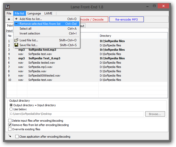Minimize the Lame Front-End window
This screenshot has width=176, height=147.
pos(147,6)
